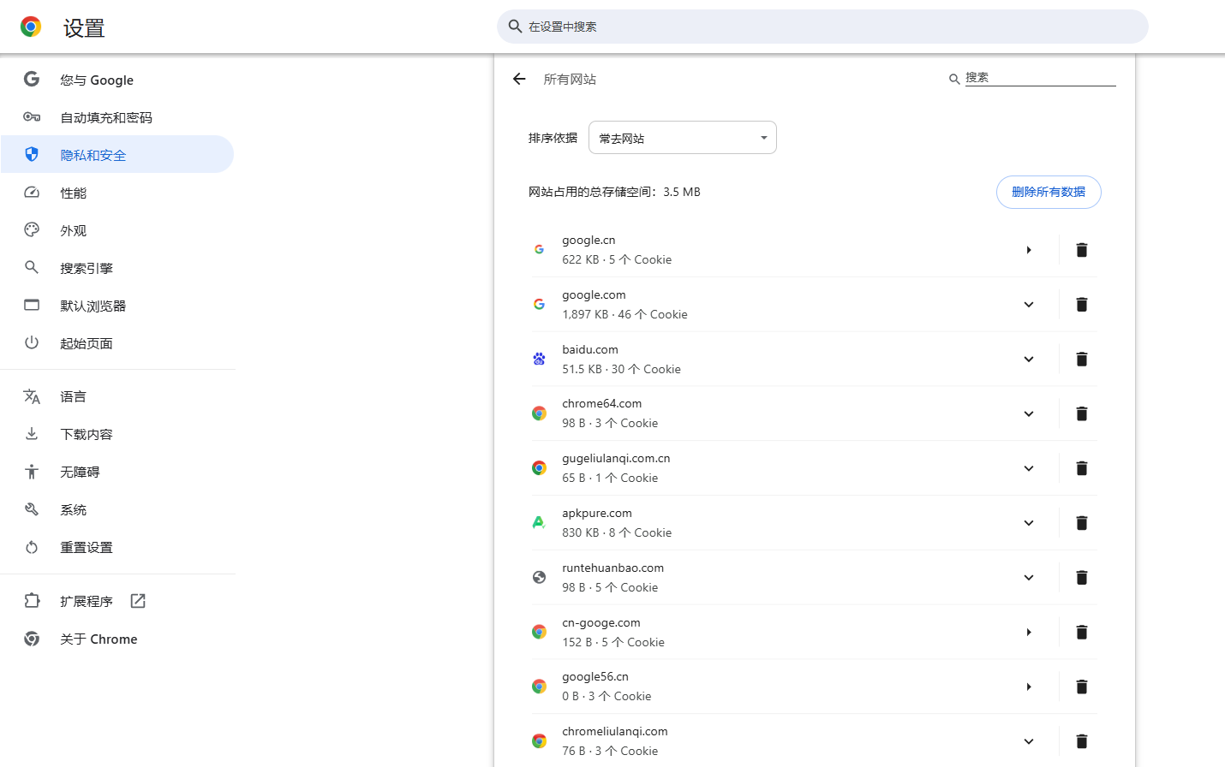The width and height of the screenshot is (1225, 767).
Task: Delete google.com data using its trash icon
Action: (1081, 305)
